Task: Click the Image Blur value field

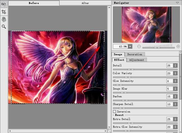Action: pos(170,89)
